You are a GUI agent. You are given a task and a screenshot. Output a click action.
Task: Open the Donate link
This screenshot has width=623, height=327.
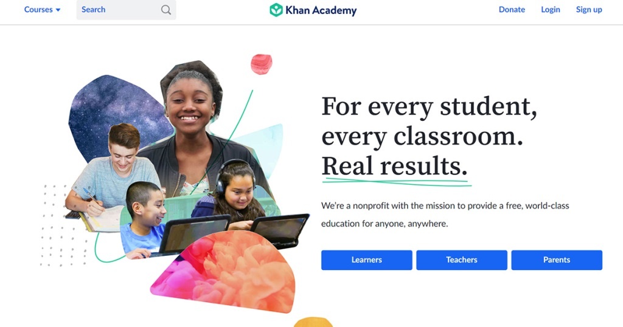[x=512, y=10]
